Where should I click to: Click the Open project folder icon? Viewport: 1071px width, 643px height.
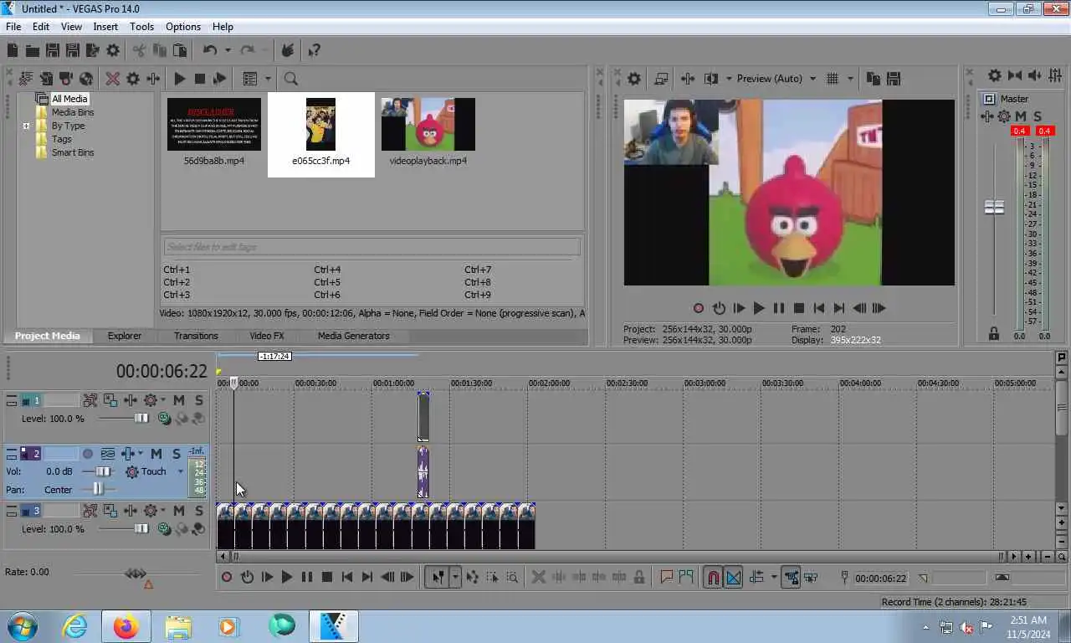coord(32,50)
